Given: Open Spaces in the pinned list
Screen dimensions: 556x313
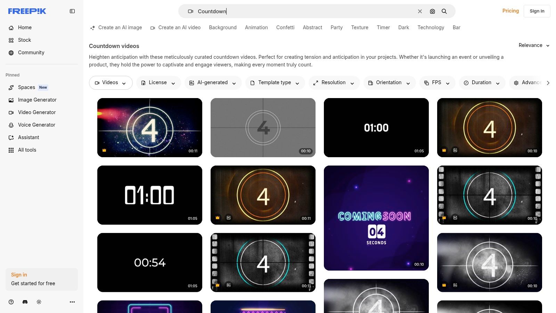Looking at the screenshot, I should tap(42, 87).
